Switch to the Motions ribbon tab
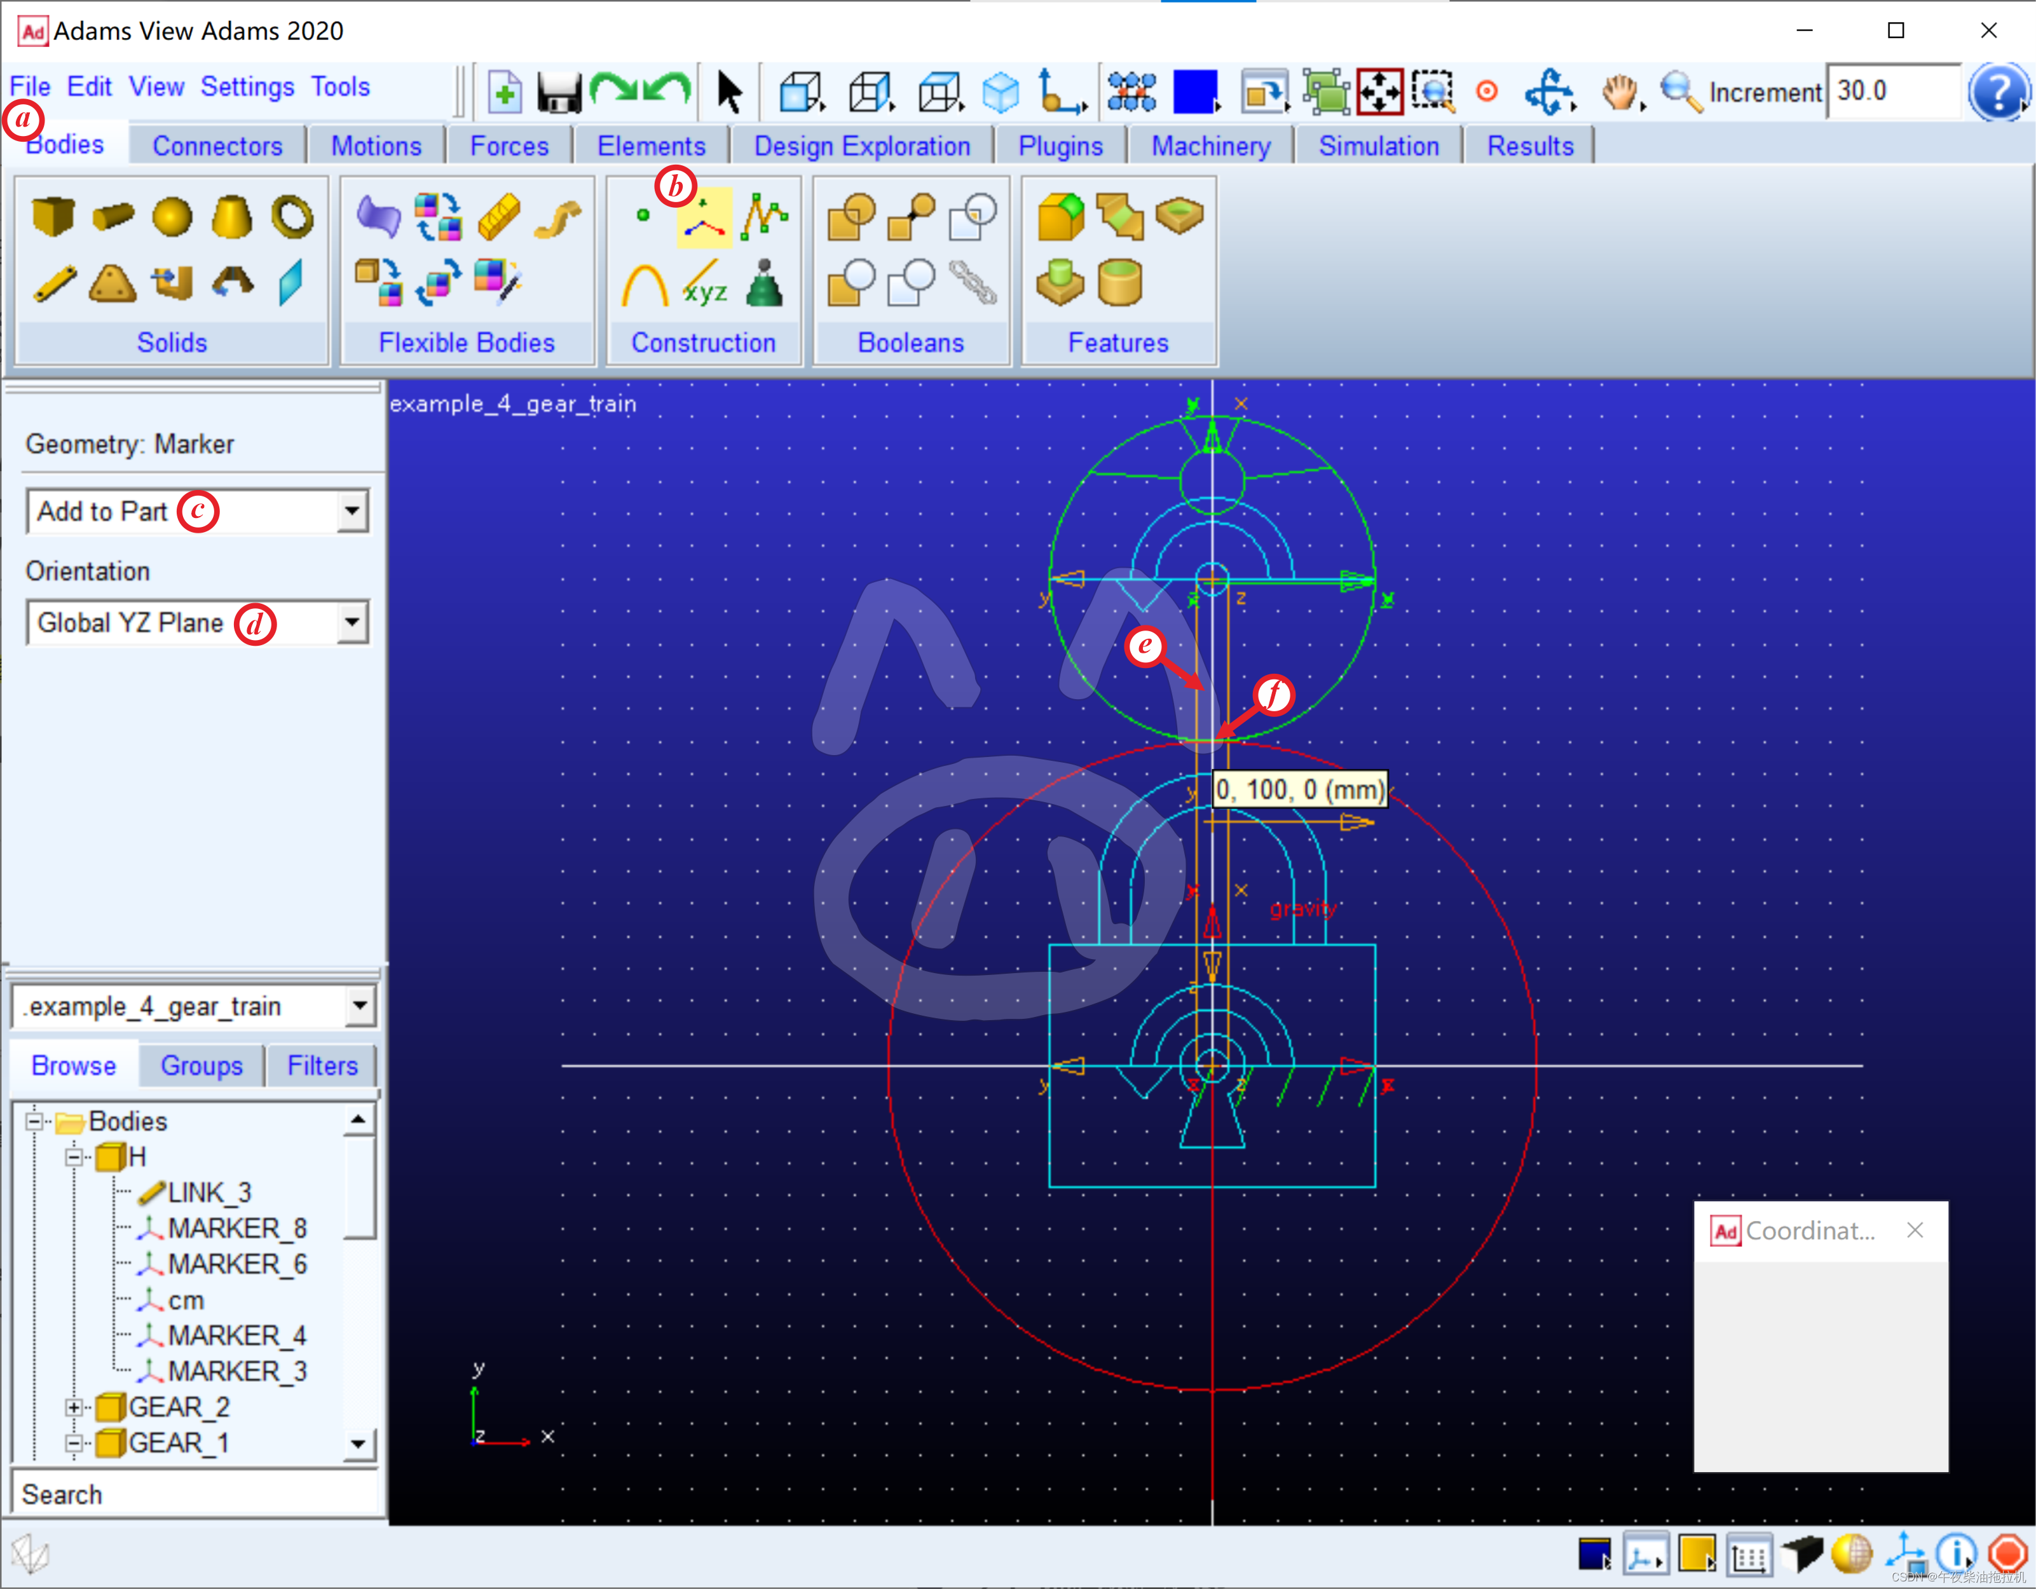 tap(376, 146)
